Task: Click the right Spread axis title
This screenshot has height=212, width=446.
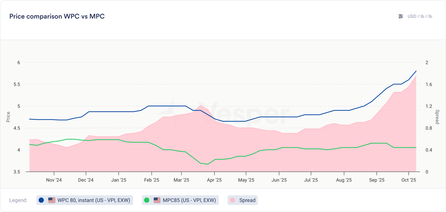Action: (x=437, y=117)
